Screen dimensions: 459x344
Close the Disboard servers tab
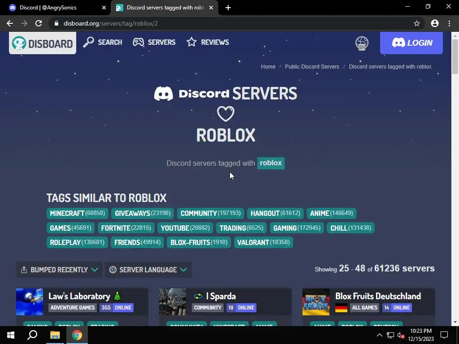(x=211, y=8)
